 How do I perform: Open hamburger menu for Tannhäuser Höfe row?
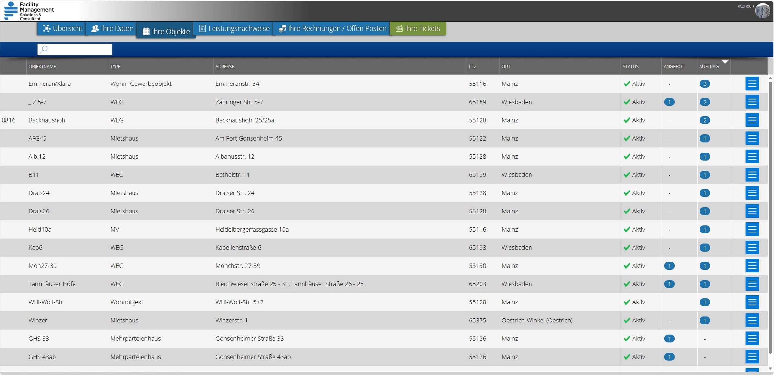(x=752, y=284)
